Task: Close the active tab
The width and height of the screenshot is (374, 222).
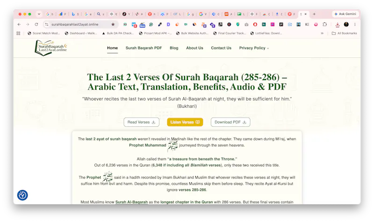Action: (306, 14)
